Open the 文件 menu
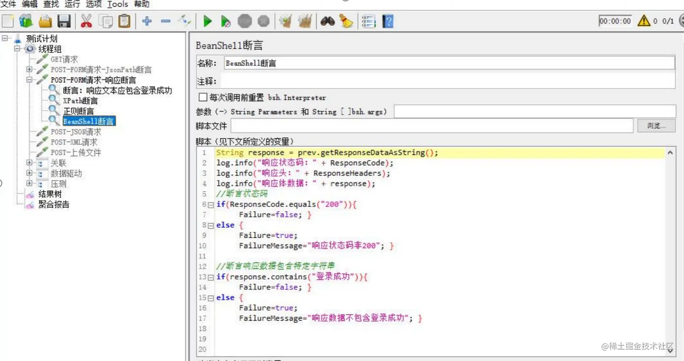The image size is (684, 361). click(x=9, y=5)
